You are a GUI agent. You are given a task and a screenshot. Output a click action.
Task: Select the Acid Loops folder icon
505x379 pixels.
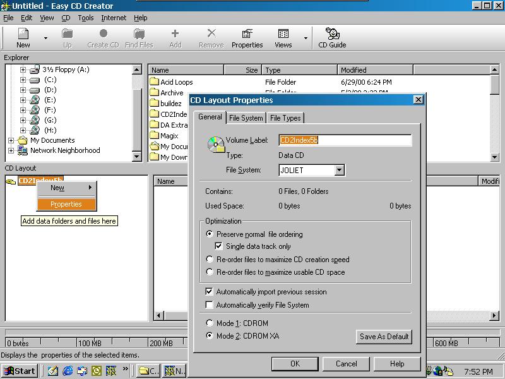[155, 81]
